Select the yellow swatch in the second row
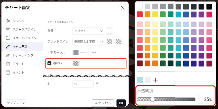 (x=155, y=14)
